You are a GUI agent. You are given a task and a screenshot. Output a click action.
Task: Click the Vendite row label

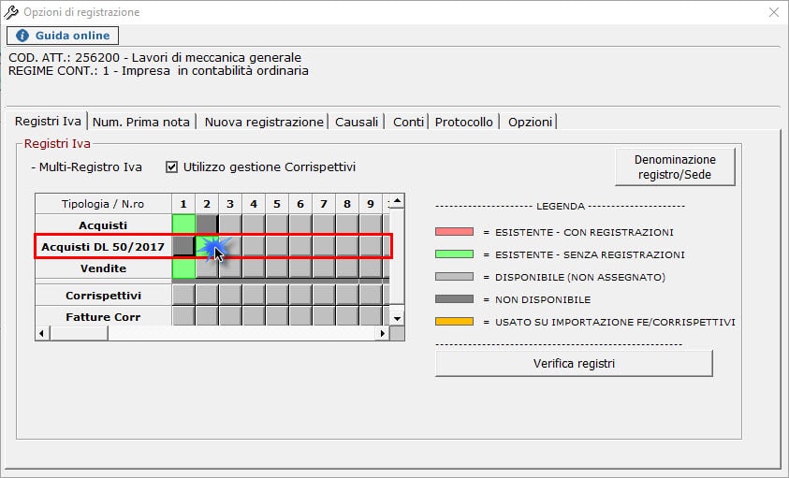coord(103,268)
